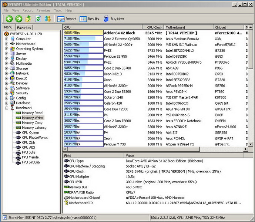The height and width of the screenshot is (222, 255).
Task: Select the Config icon in tree
Action: point(12,98)
